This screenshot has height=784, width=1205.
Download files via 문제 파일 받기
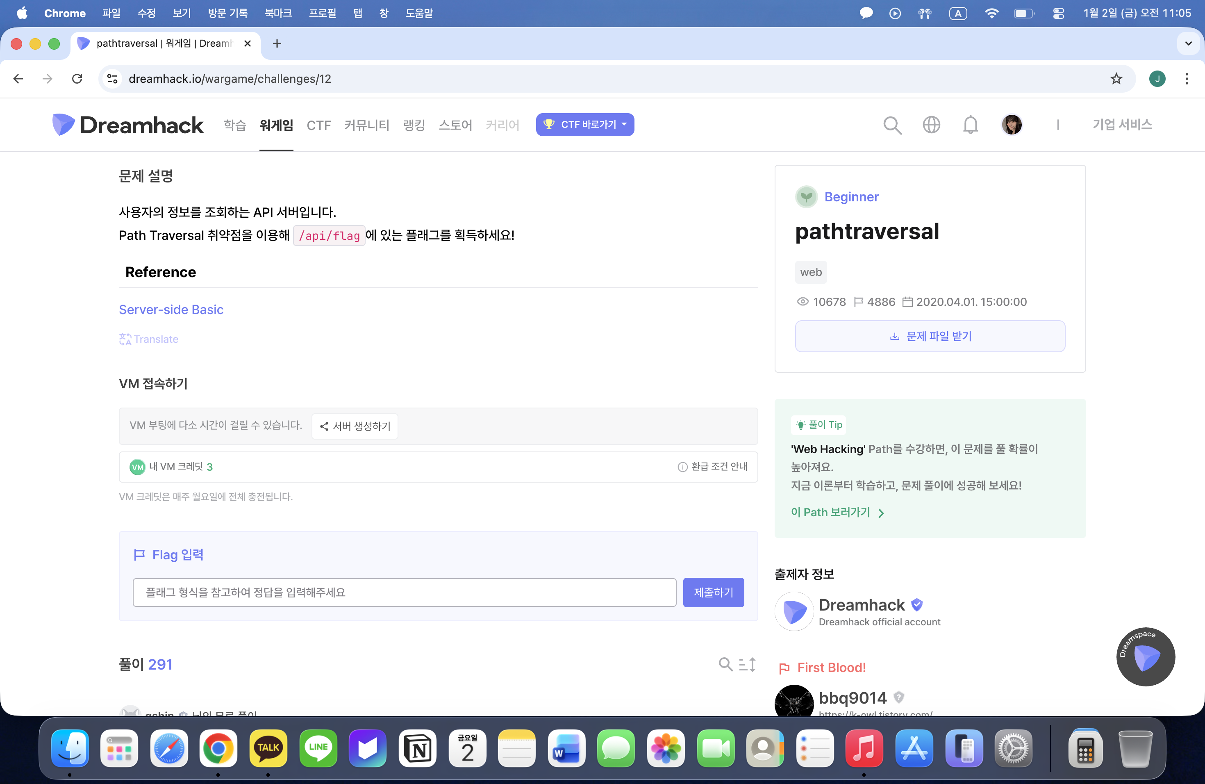coord(930,336)
